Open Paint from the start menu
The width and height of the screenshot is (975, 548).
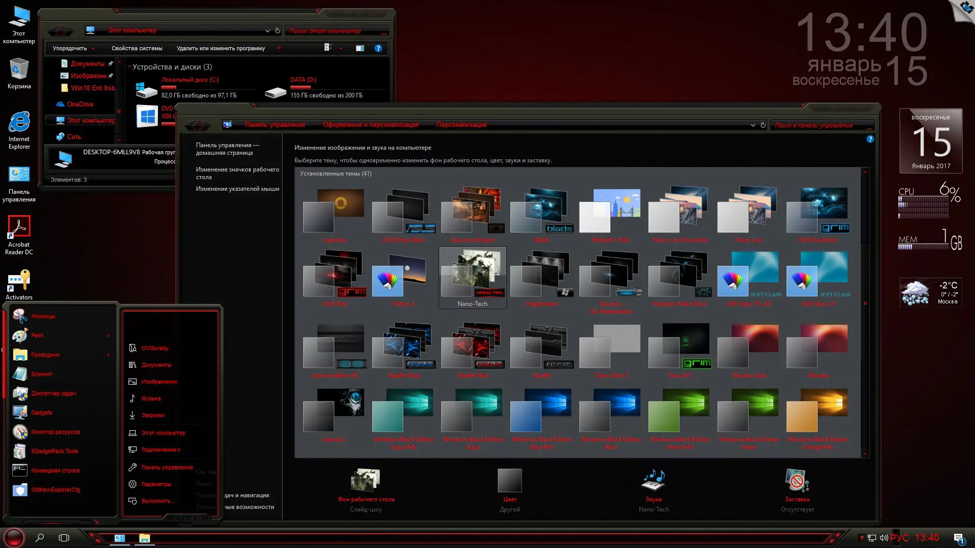pos(37,335)
